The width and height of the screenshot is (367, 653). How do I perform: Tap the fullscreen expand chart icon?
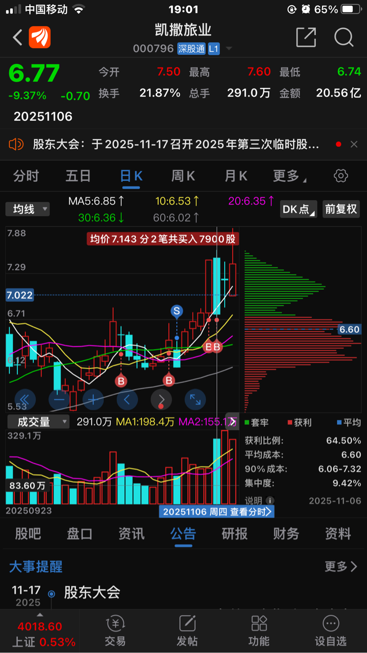pyautogui.click(x=195, y=400)
